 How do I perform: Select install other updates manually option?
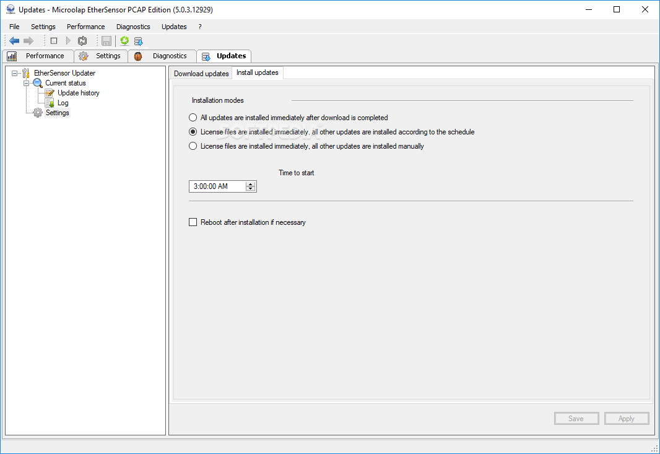click(x=193, y=146)
